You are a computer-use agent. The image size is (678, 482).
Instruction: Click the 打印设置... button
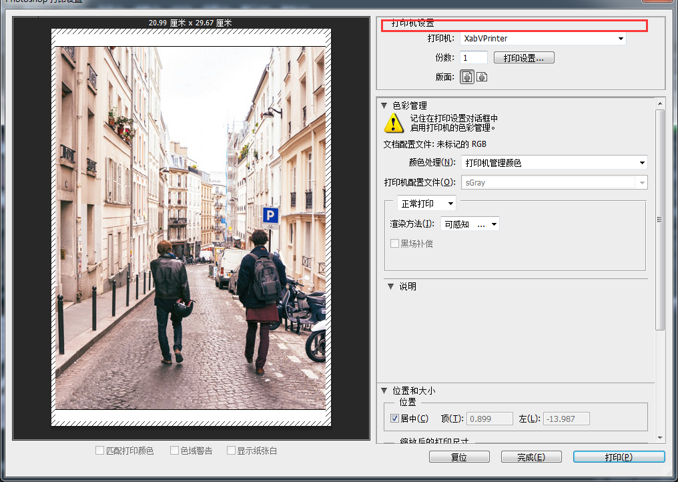pyautogui.click(x=524, y=58)
